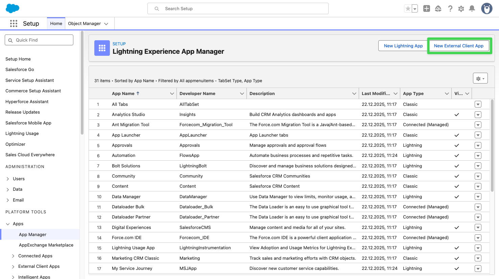499x279 pixels.
Task: Open the row actions dropdown for Analytics Studio
Action: pos(478,114)
